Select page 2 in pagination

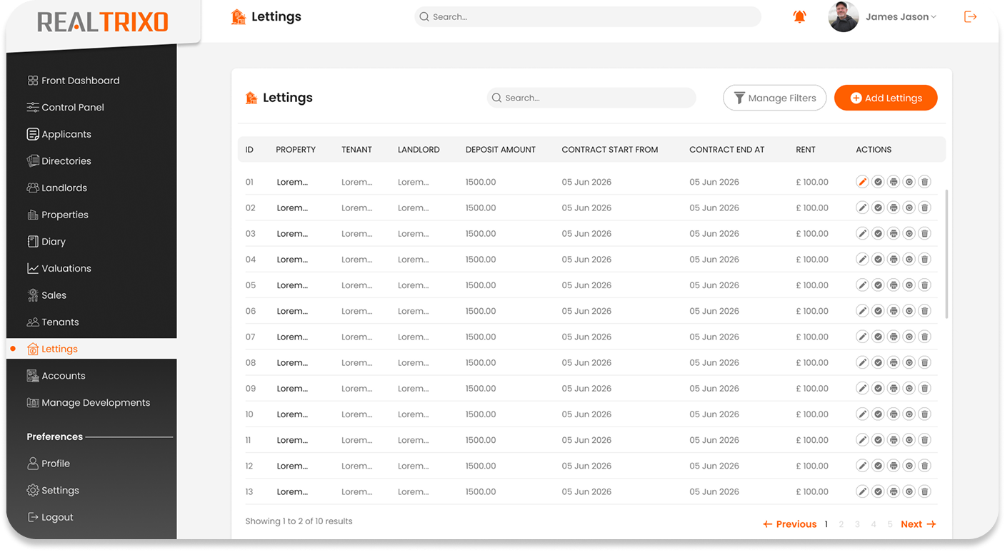841,524
